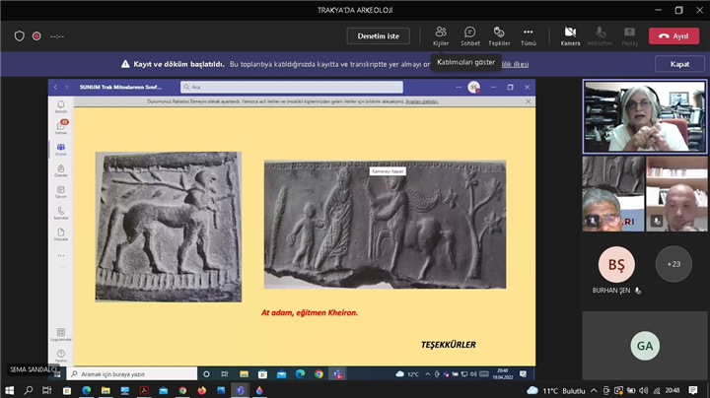710x398 pixels.
Task: Open the Windows Start menu
Action: 9,390
